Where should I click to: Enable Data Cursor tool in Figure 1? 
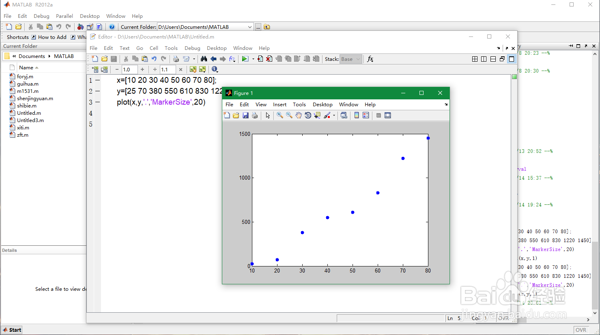point(317,116)
